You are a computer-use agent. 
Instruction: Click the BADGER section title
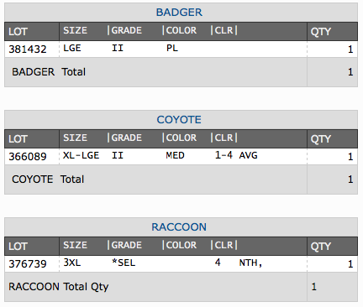click(179, 13)
